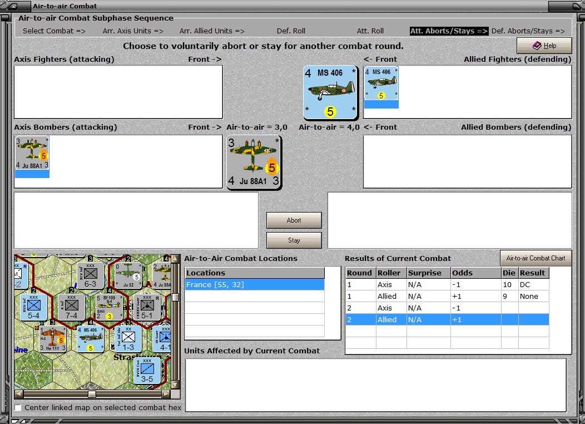585x424 pixels.
Task: Open the Air-to-air Combat Chart
Action: coord(536,258)
